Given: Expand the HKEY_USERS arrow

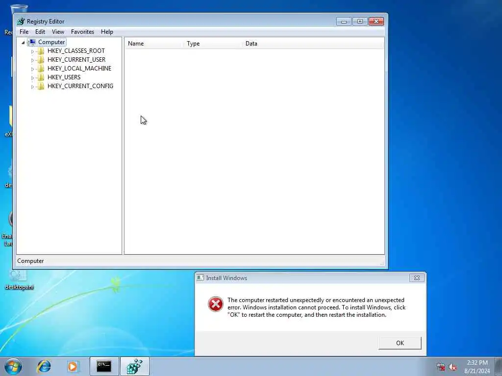Looking at the screenshot, I should pyautogui.click(x=32, y=77).
